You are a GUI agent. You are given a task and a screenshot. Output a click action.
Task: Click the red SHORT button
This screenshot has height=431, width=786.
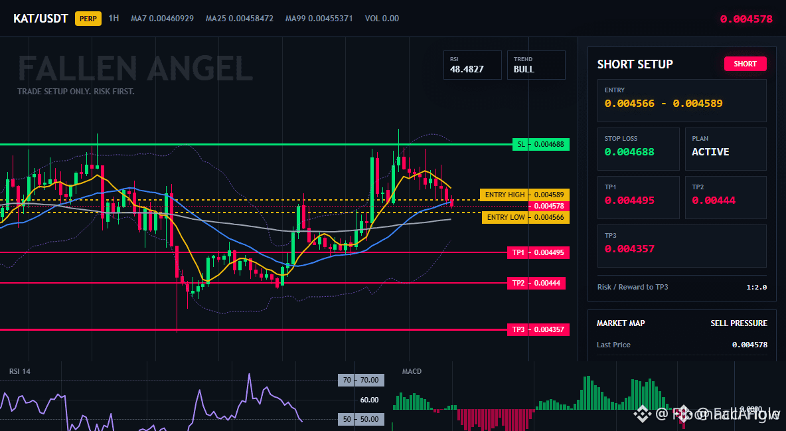pos(745,64)
